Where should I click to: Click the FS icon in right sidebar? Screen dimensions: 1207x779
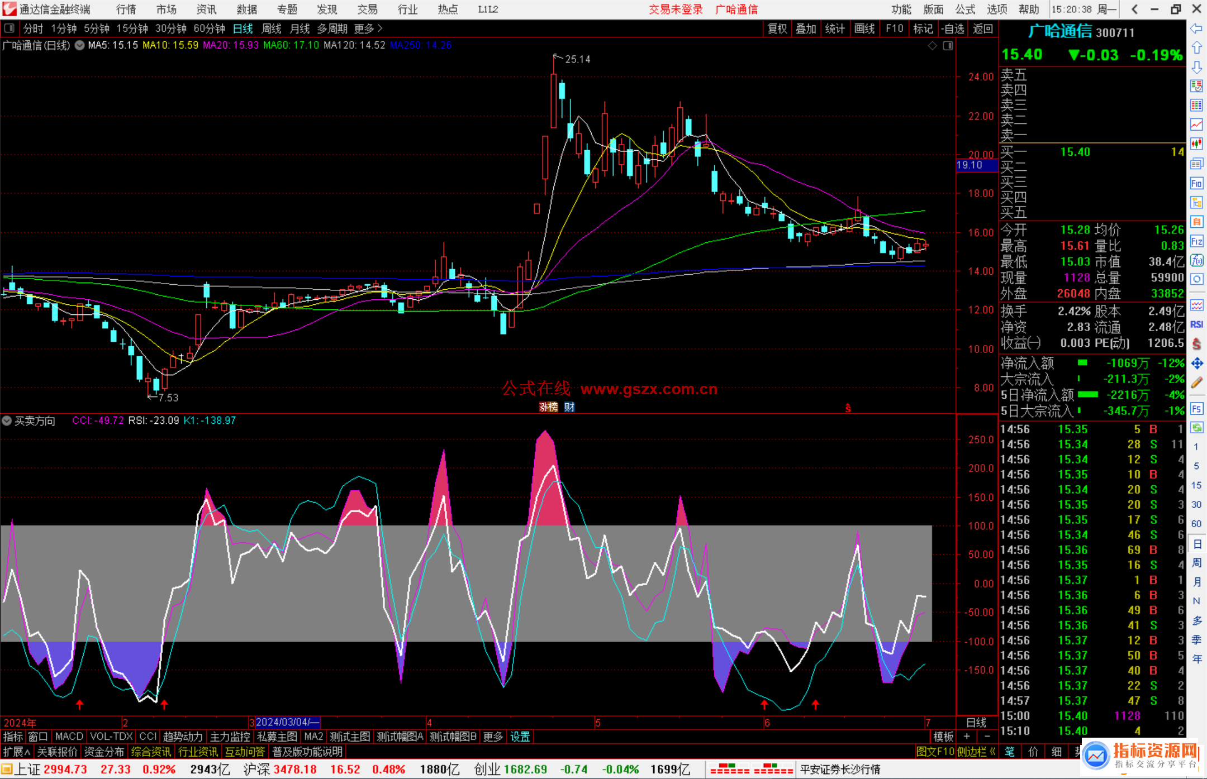[x=1196, y=409]
